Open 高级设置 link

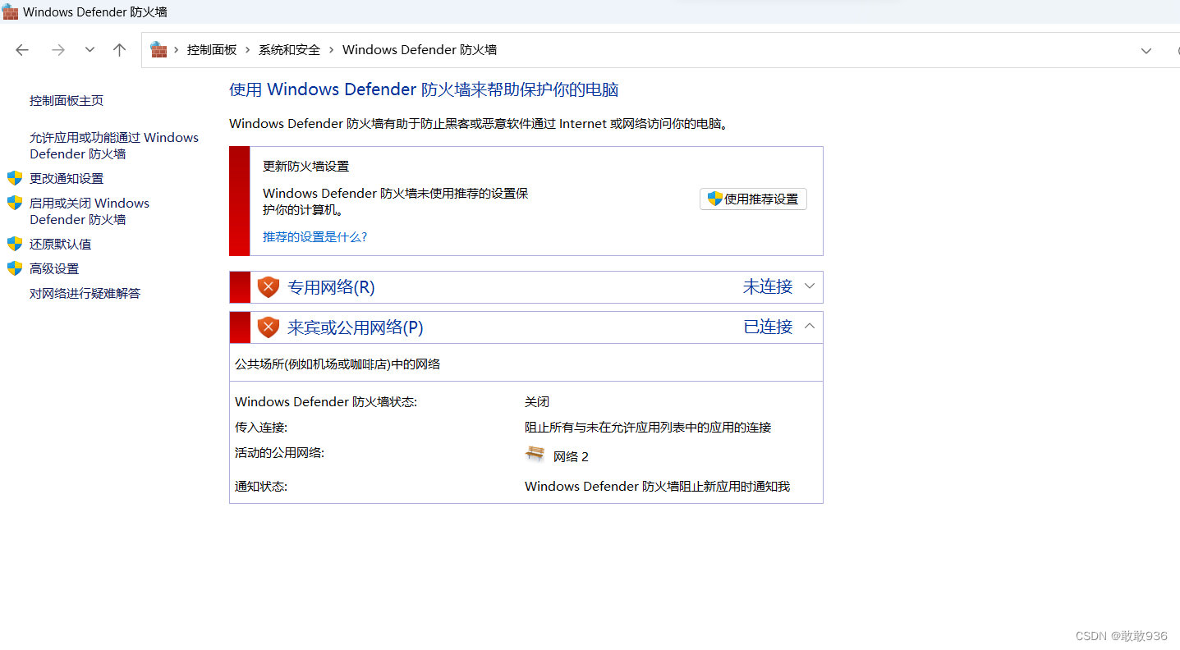pos(54,269)
